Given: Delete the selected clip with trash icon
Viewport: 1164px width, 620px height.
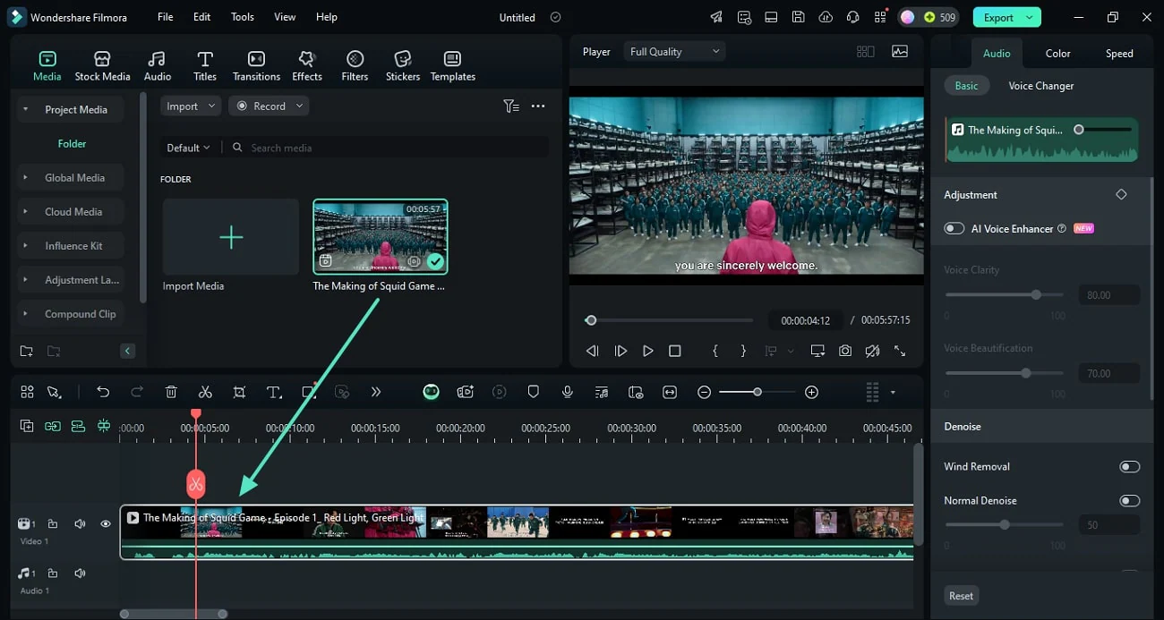Looking at the screenshot, I should pyautogui.click(x=171, y=392).
